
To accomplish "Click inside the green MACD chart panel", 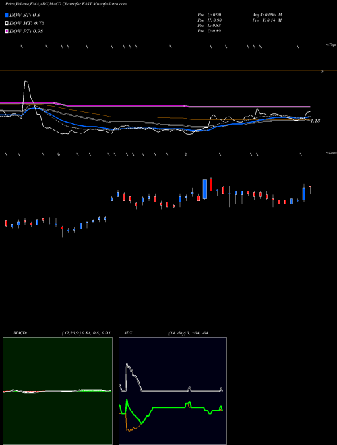I will click(57, 391).
